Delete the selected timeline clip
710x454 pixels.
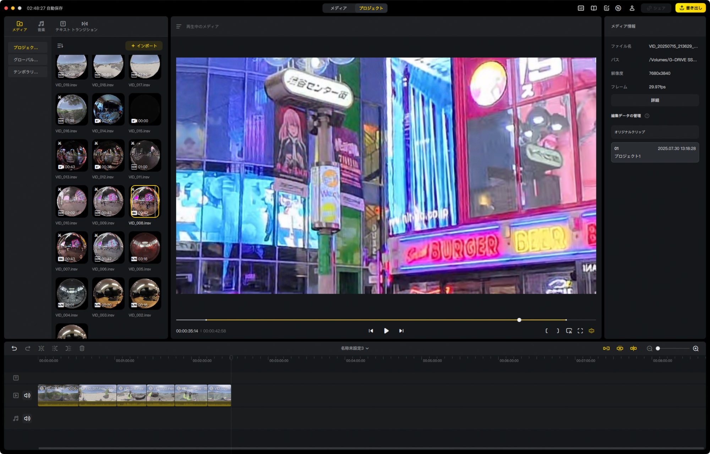coord(82,348)
